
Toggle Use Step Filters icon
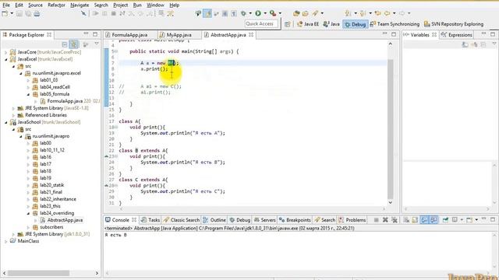click(x=170, y=13)
